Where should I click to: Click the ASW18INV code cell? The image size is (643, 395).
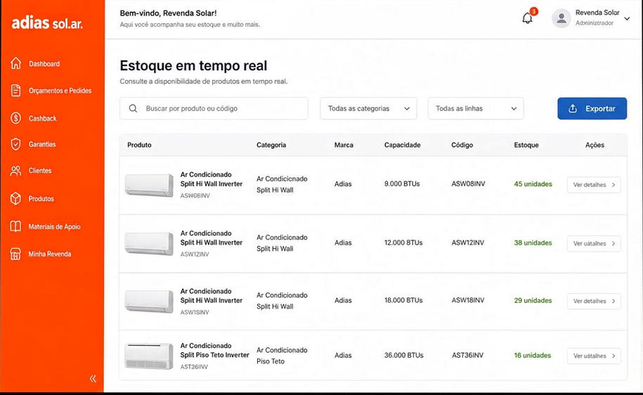(x=467, y=301)
